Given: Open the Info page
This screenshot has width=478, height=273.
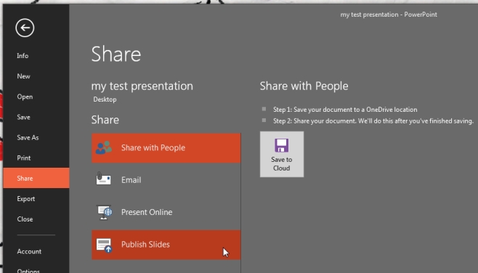Looking at the screenshot, I should [x=23, y=56].
